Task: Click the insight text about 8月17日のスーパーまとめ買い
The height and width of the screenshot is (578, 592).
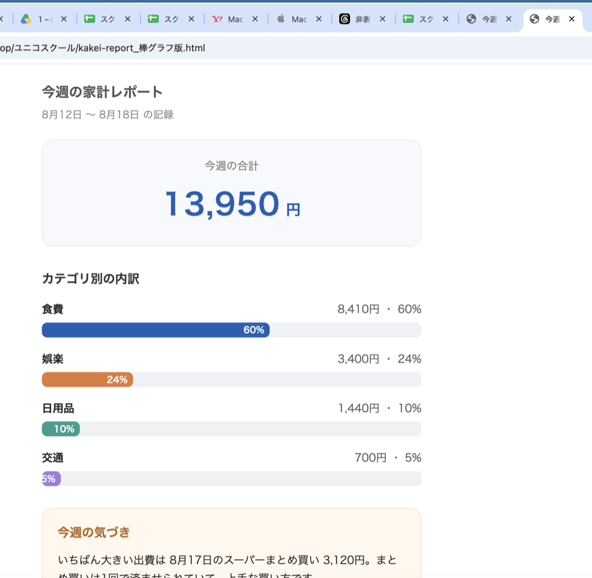Action: [x=227, y=566]
